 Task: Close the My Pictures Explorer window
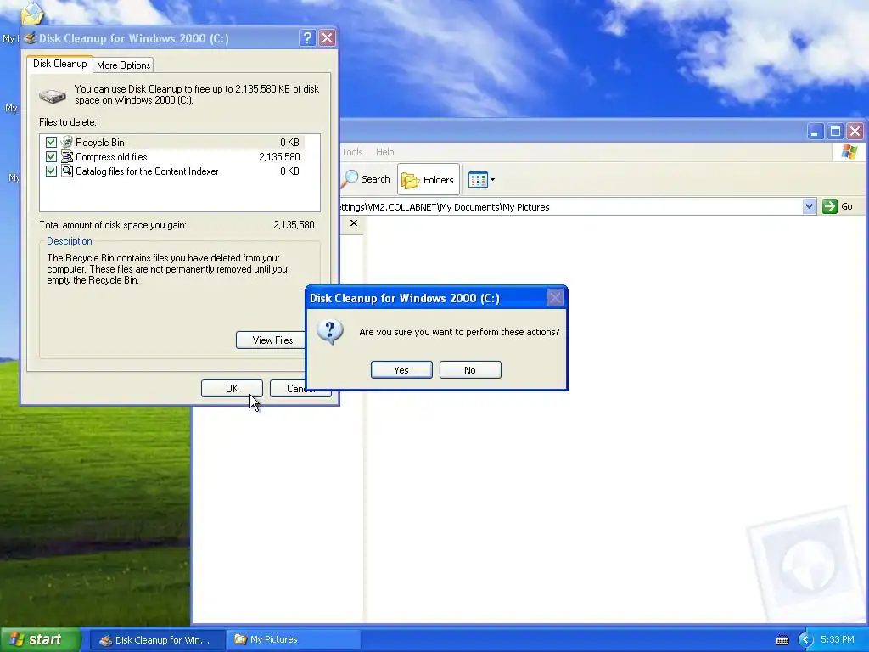pos(855,132)
